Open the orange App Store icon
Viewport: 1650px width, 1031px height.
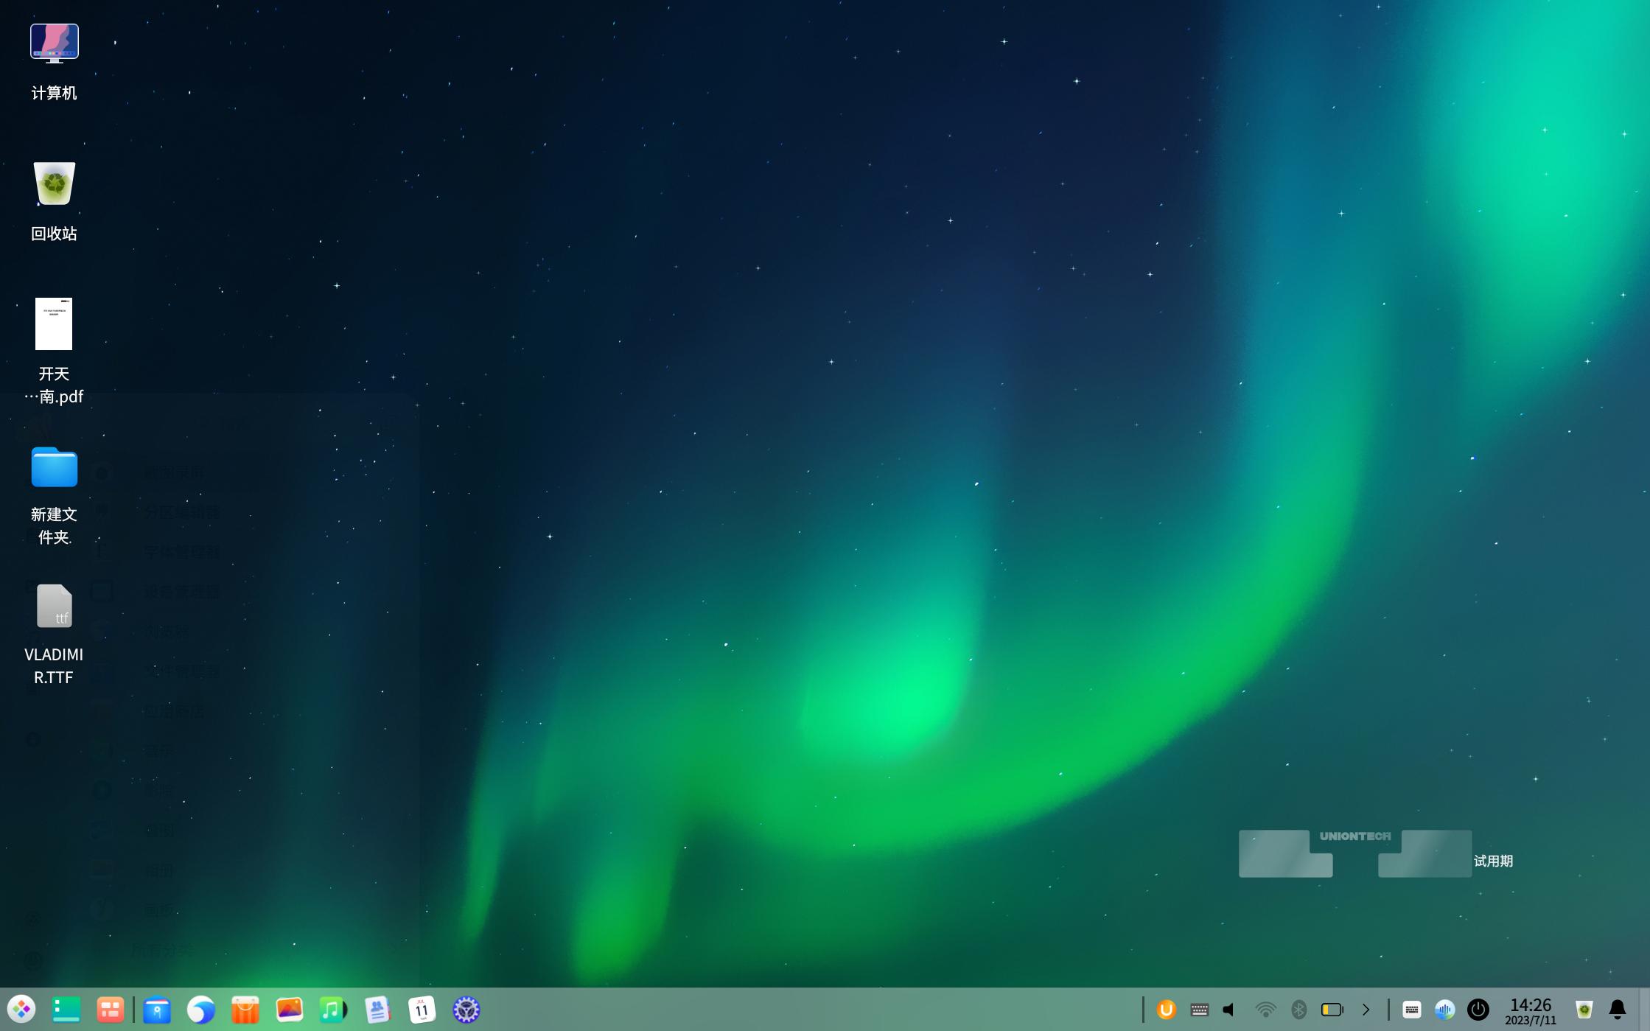point(245,1009)
